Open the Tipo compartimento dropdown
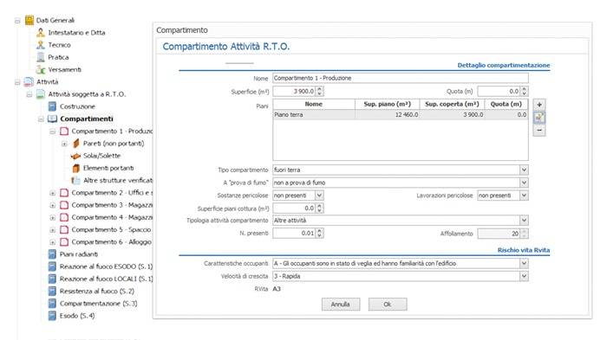The height and width of the screenshot is (340, 607). [x=524, y=170]
